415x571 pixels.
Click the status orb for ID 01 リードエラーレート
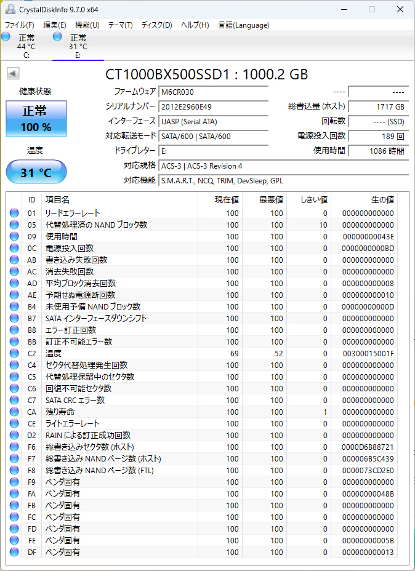(x=14, y=213)
